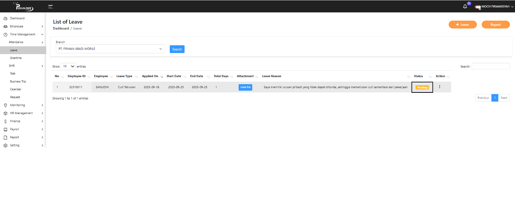
Task: Toggle the hamburger sidebar menu icon
Action: pyautogui.click(x=51, y=6)
